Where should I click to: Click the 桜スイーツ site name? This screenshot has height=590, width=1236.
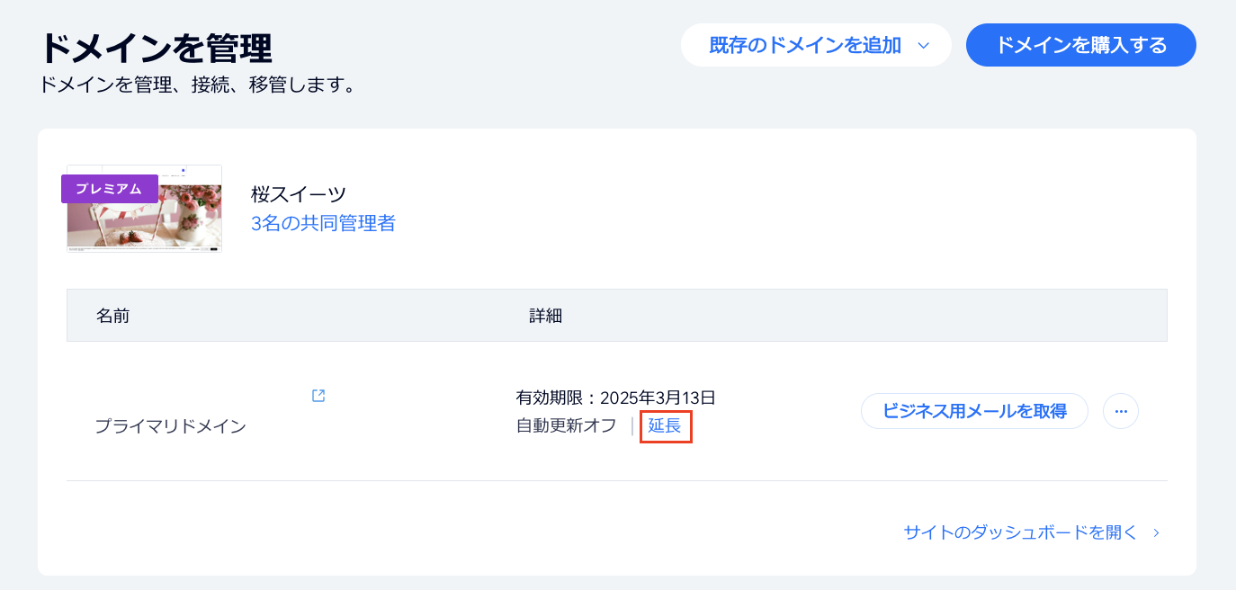(298, 192)
